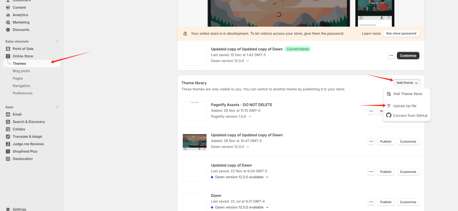Open the Learn more link
This screenshot has height=211, width=458.
coord(371,33)
